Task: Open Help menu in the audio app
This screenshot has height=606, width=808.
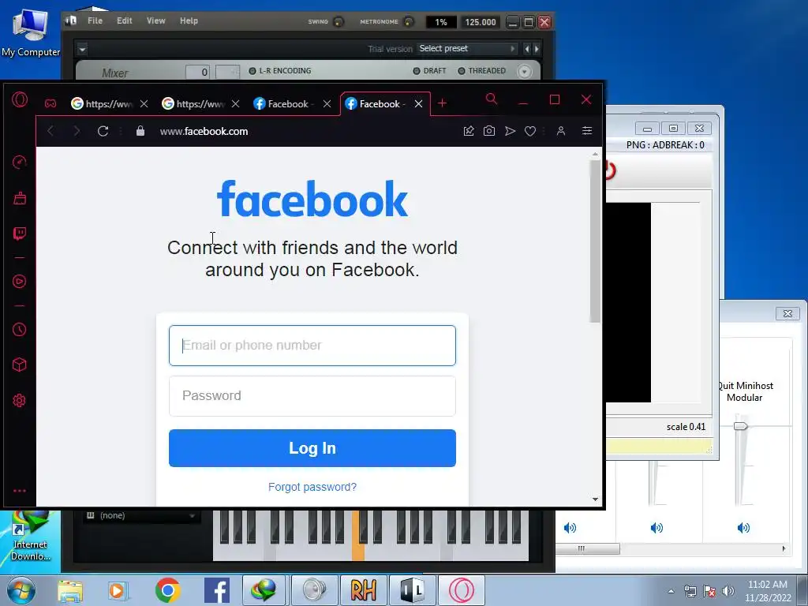Action: point(189,21)
